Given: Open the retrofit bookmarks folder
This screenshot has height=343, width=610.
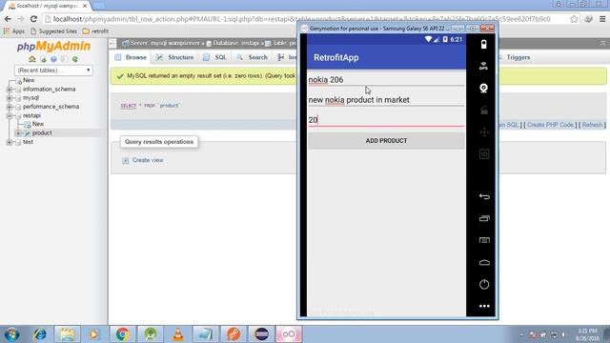Looking at the screenshot, I should (95, 31).
